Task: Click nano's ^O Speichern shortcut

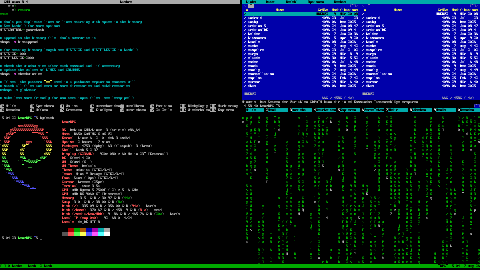Action: [42, 106]
